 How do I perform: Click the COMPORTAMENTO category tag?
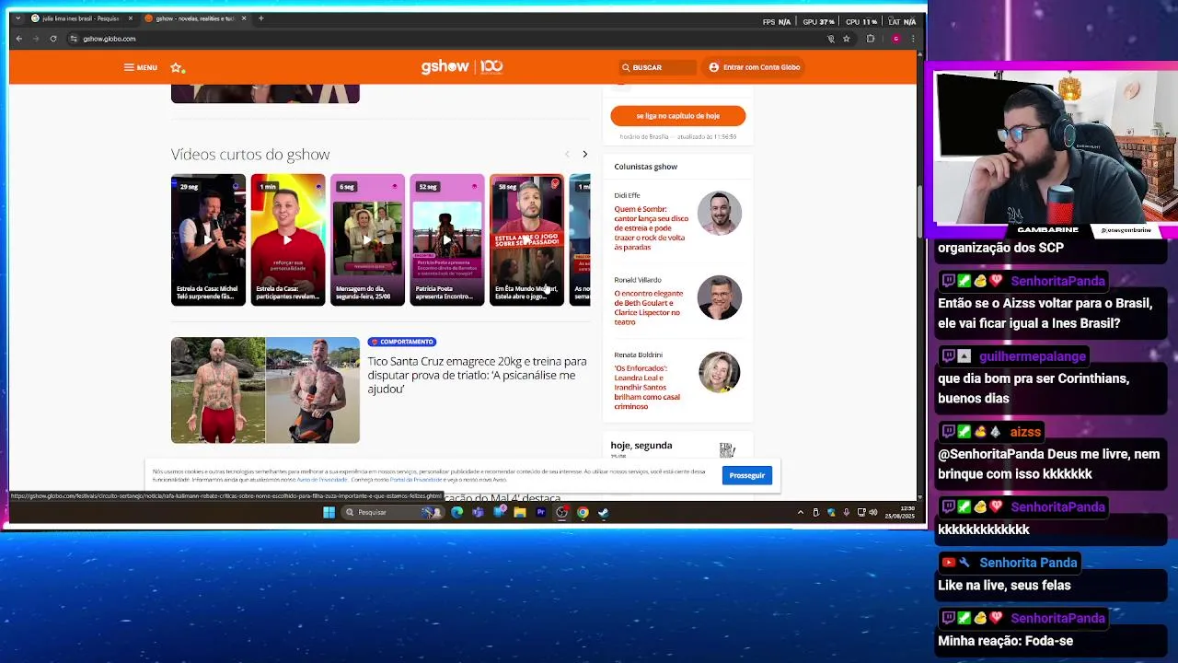401,342
